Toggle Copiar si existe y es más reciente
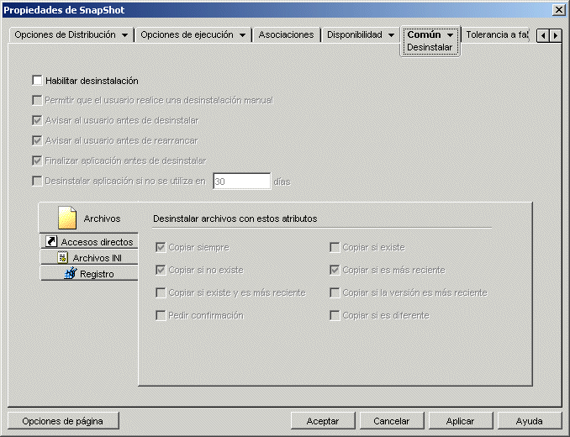 (161, 292)
